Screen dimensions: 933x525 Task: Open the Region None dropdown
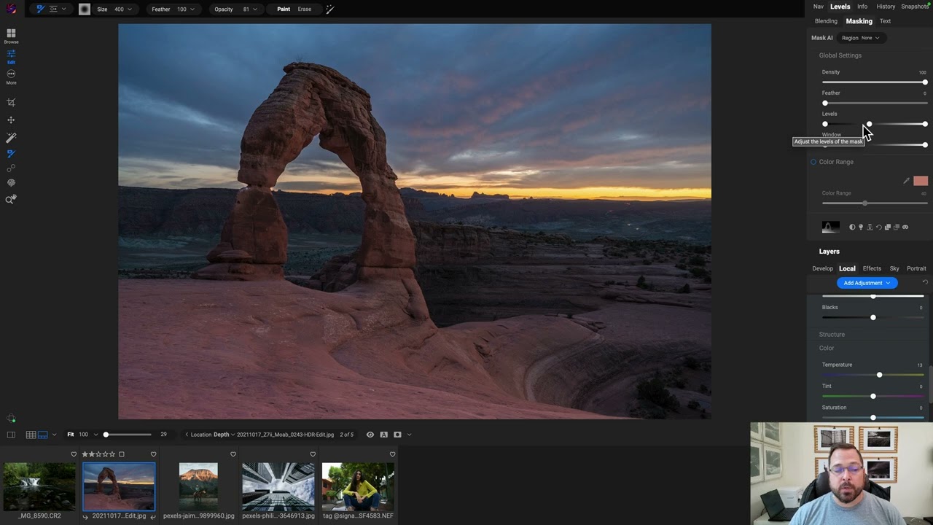pos(860,38)
